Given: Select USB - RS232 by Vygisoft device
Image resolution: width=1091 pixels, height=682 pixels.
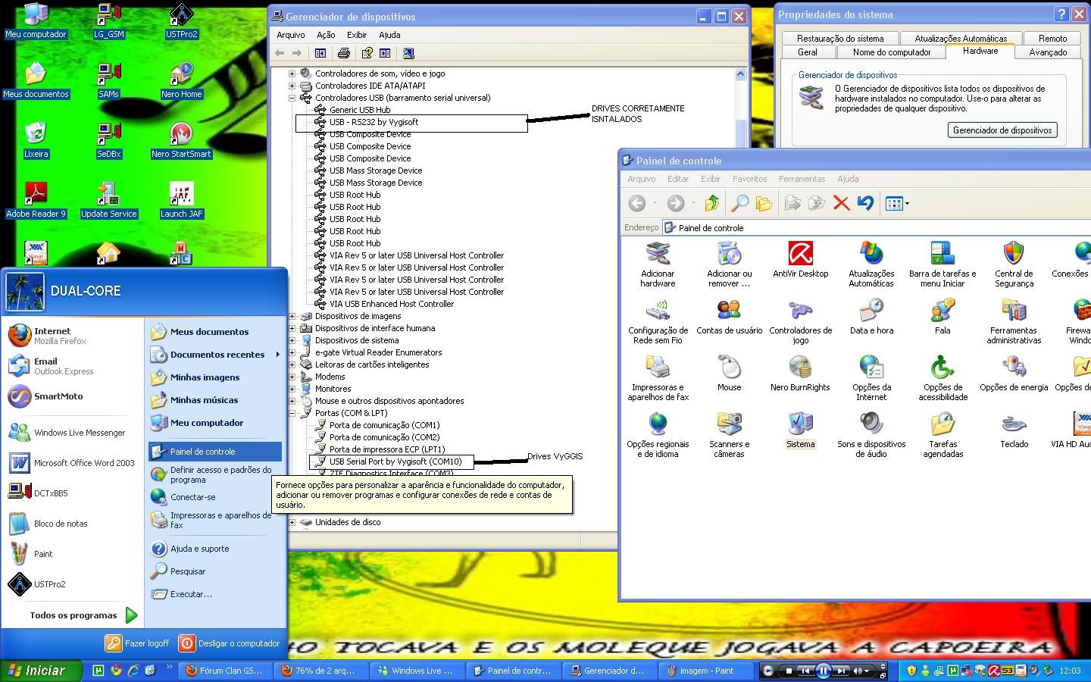Looking at the screenshot, I should (374, 122).
